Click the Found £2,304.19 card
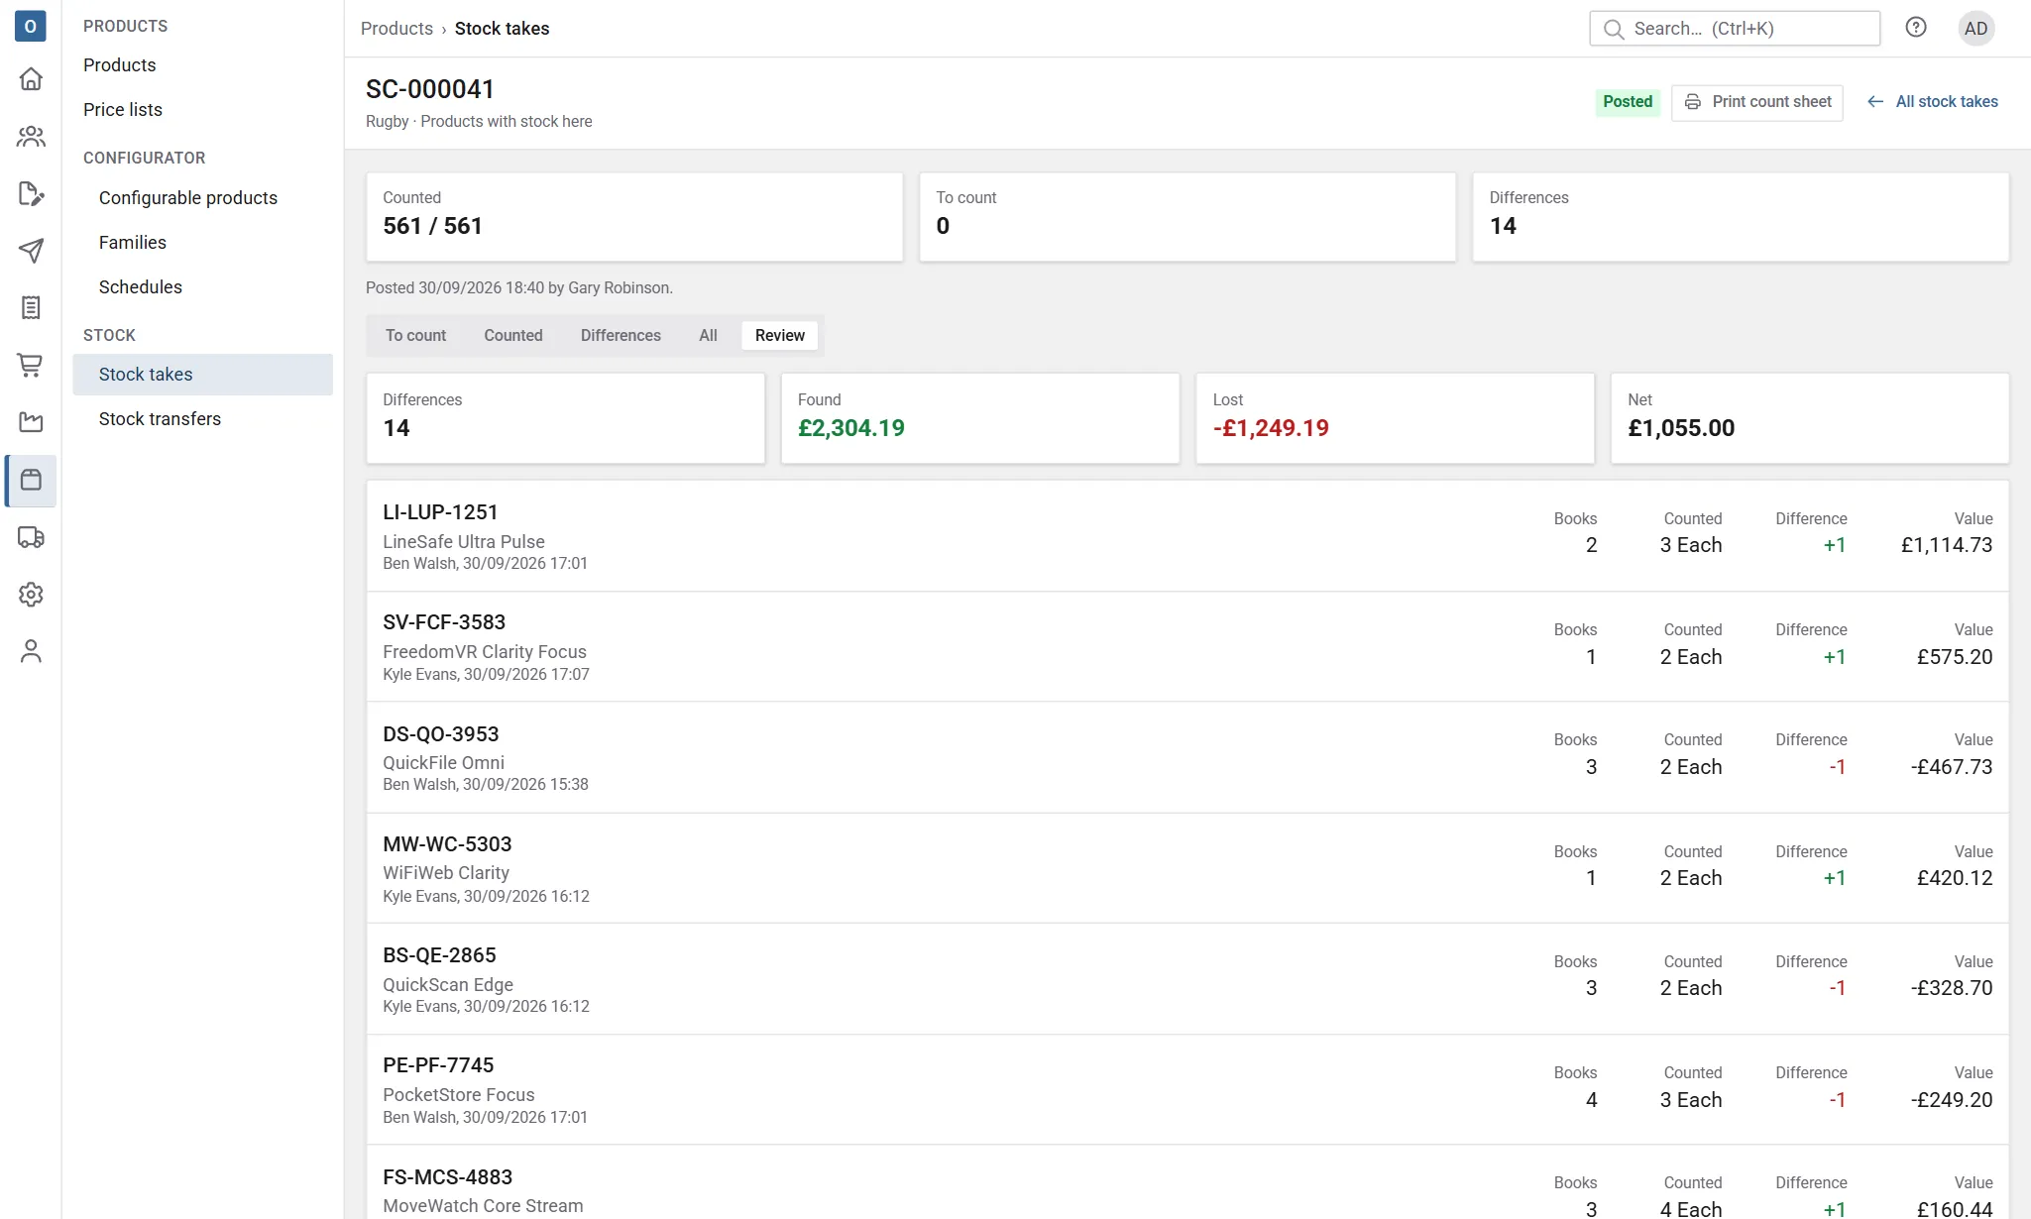Screen dimensions: 2031x1219 pyautogui.click(x=980, y=417)
